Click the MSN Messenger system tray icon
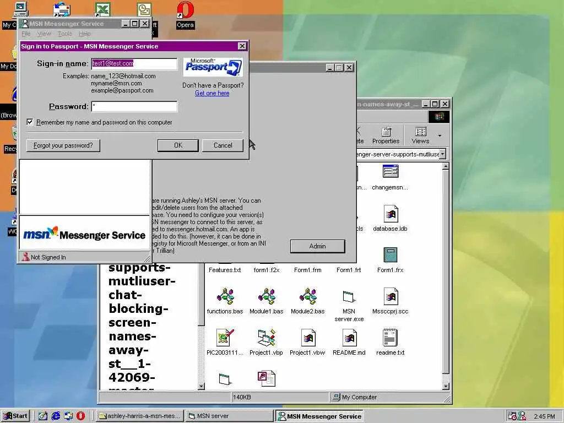 tap(522, 416)
